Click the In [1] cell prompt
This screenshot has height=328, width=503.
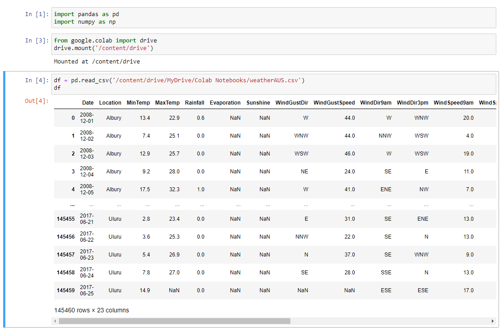tap(37, 14)
